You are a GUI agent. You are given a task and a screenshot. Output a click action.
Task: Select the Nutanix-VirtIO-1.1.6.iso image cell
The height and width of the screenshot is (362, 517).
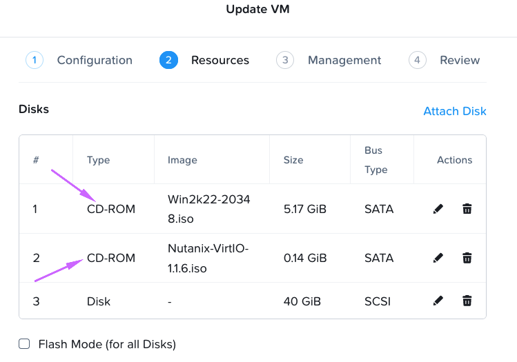tap(208, 258)
